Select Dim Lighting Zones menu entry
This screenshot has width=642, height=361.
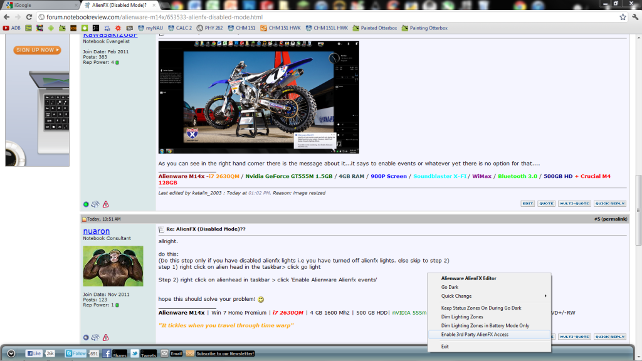[x=489, y=317]
